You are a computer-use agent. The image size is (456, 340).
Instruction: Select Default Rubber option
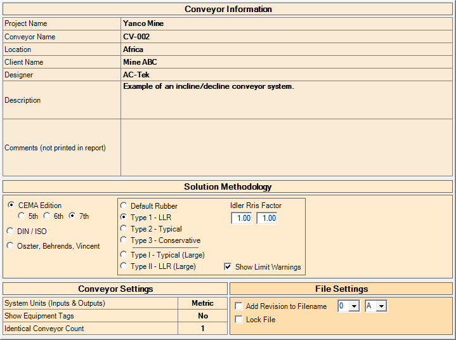click(124, 206)
